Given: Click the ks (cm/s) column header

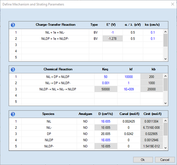Looking at the screenshot, I should pos(152,25).
